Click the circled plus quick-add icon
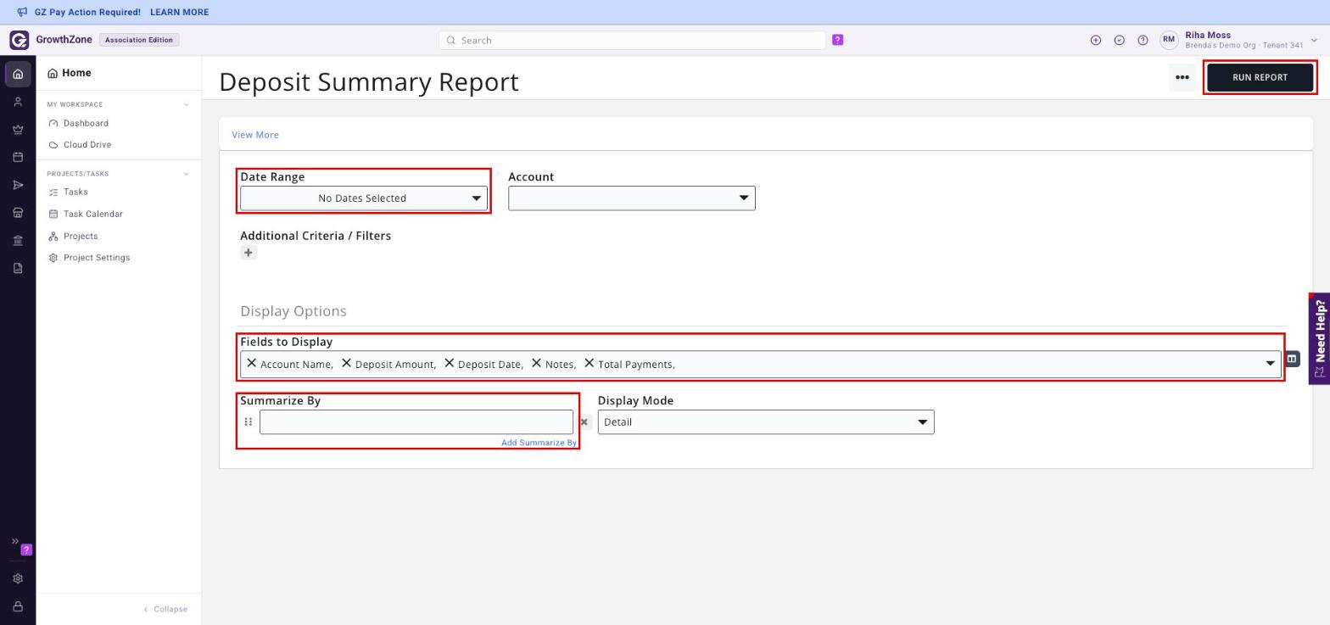This screenshot has height=625, width=1330. pos(1096,40)
